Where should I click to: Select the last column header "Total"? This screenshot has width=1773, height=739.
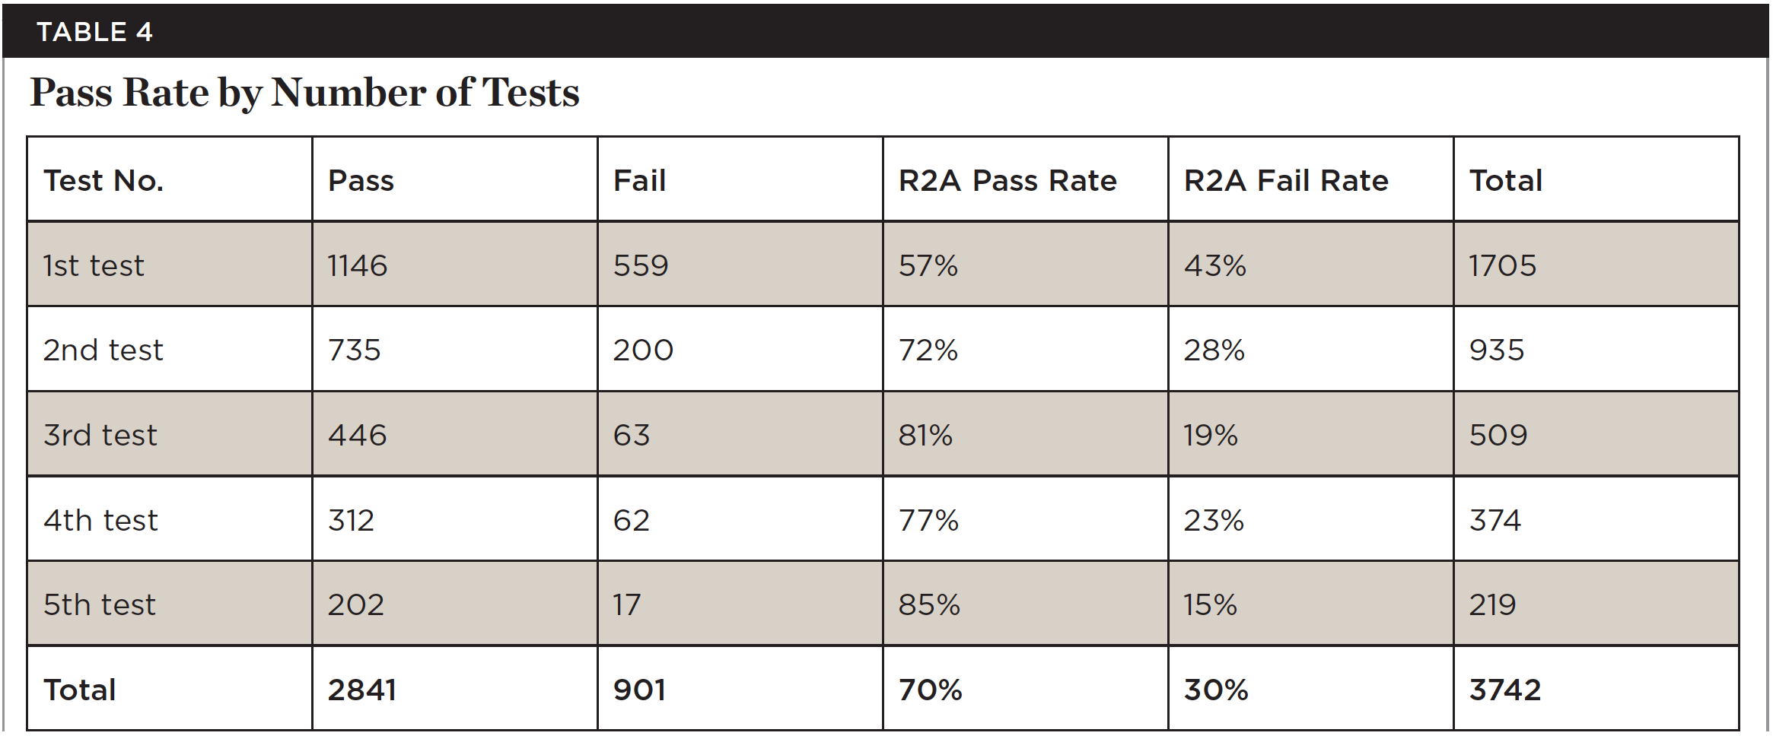coord(1505,181)
